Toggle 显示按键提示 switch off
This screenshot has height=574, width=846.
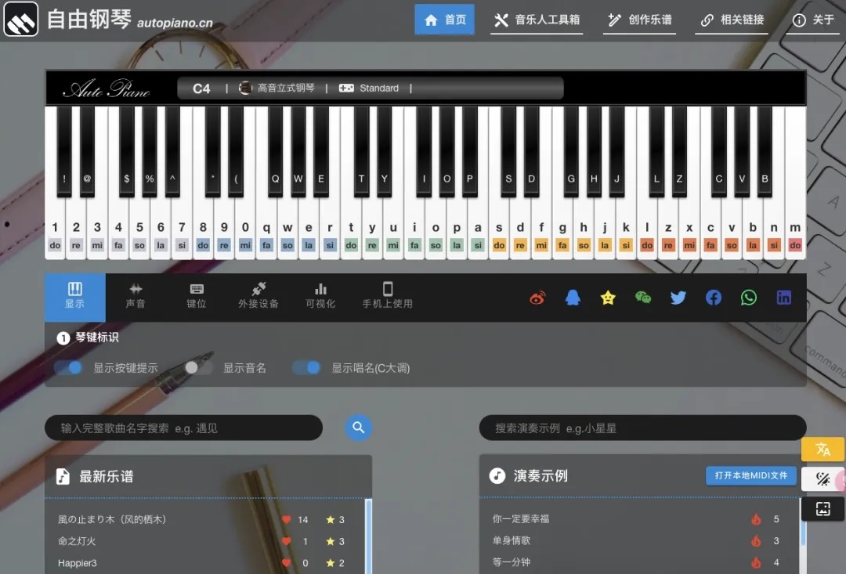tap(68, 368)
